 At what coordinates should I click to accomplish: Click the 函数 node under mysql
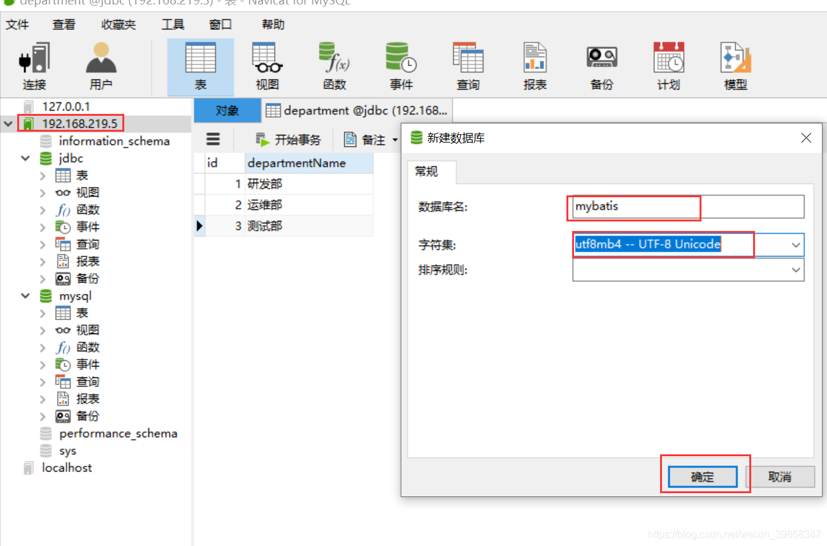87,347
